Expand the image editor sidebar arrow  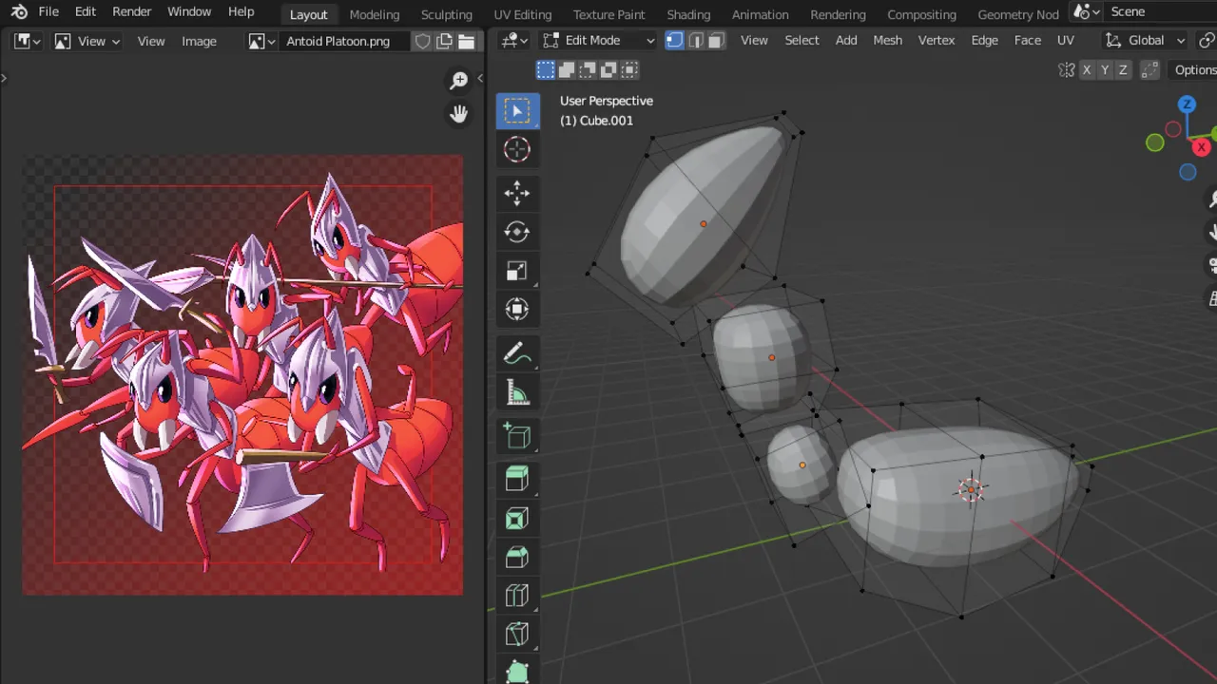tap(480, 78)
